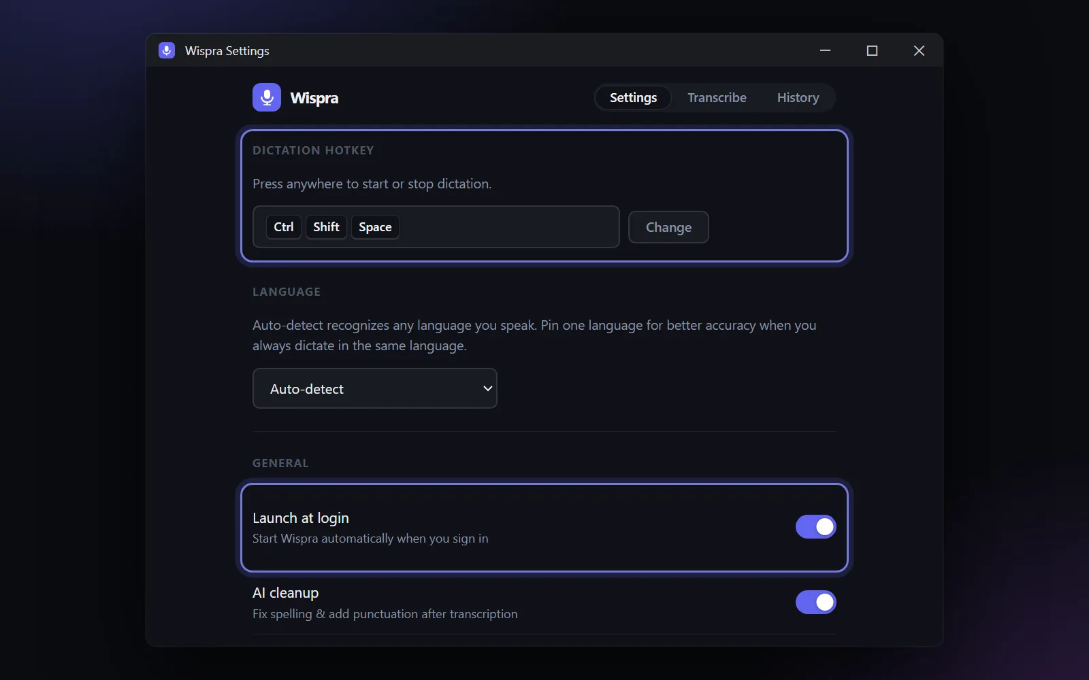
Task: Click the Change hotkey button
Action: click(x=668, y=227)
